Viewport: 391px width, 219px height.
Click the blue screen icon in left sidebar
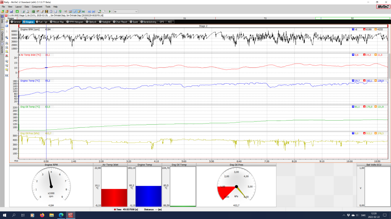pos(6,26)
